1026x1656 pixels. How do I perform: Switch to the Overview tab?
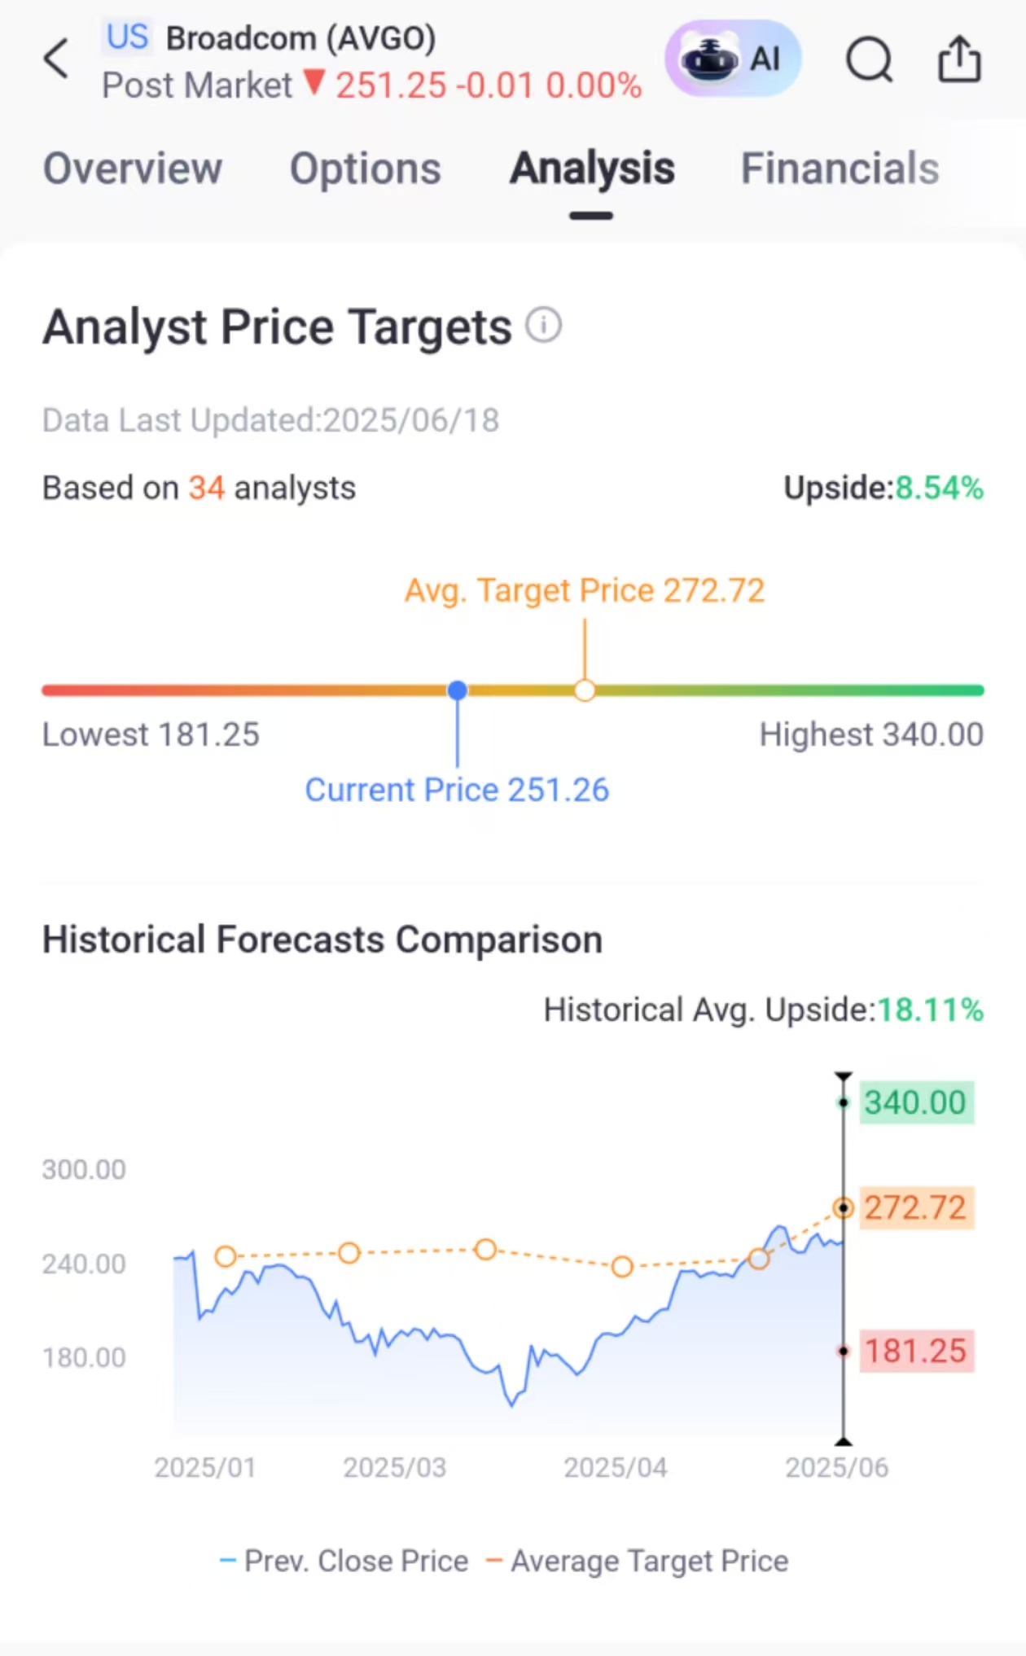pyautogui.click(x=132, y=169)
